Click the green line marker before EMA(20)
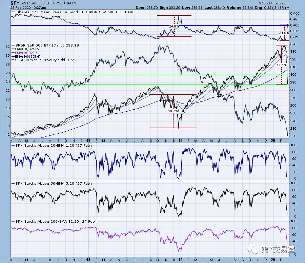305x263 pixels. coord(13,49)
